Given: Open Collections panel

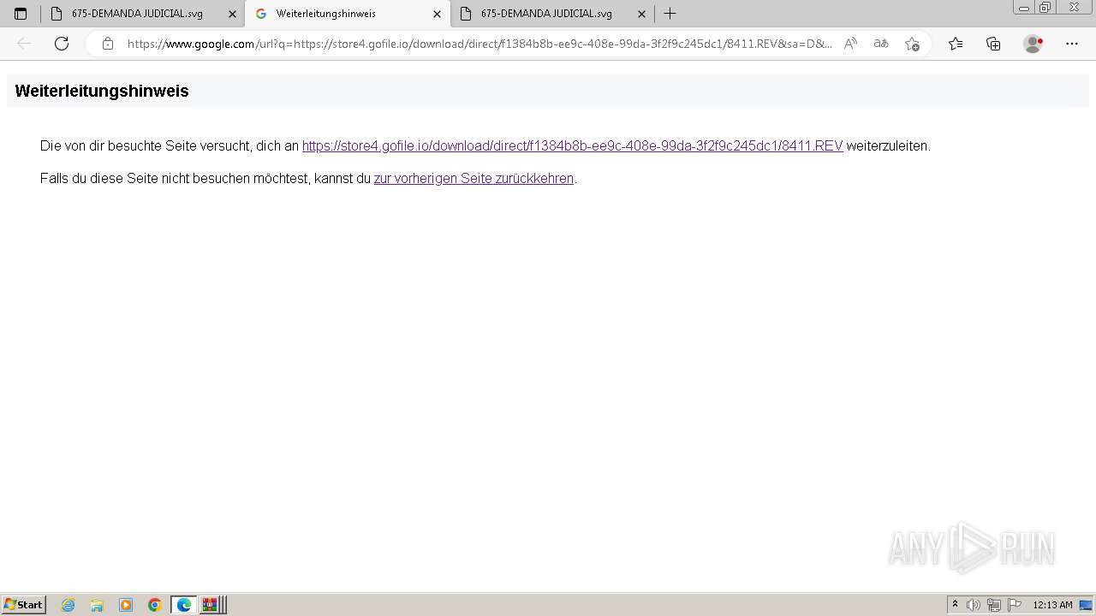Looking at the screenshot, I should [x=993, y=44].
